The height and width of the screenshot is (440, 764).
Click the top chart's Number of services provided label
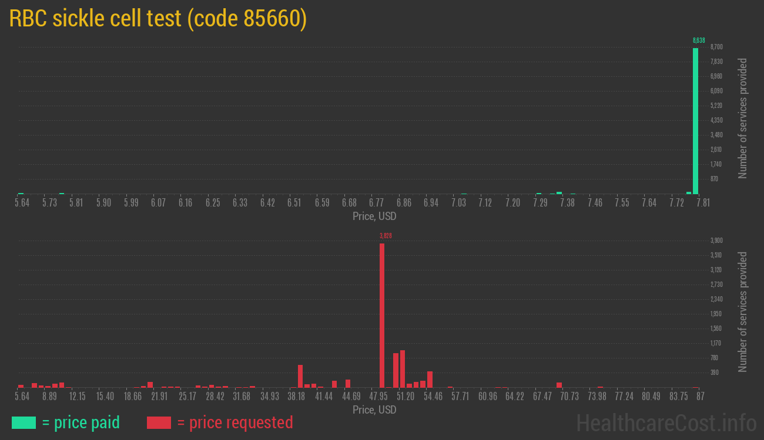point(742,119)
